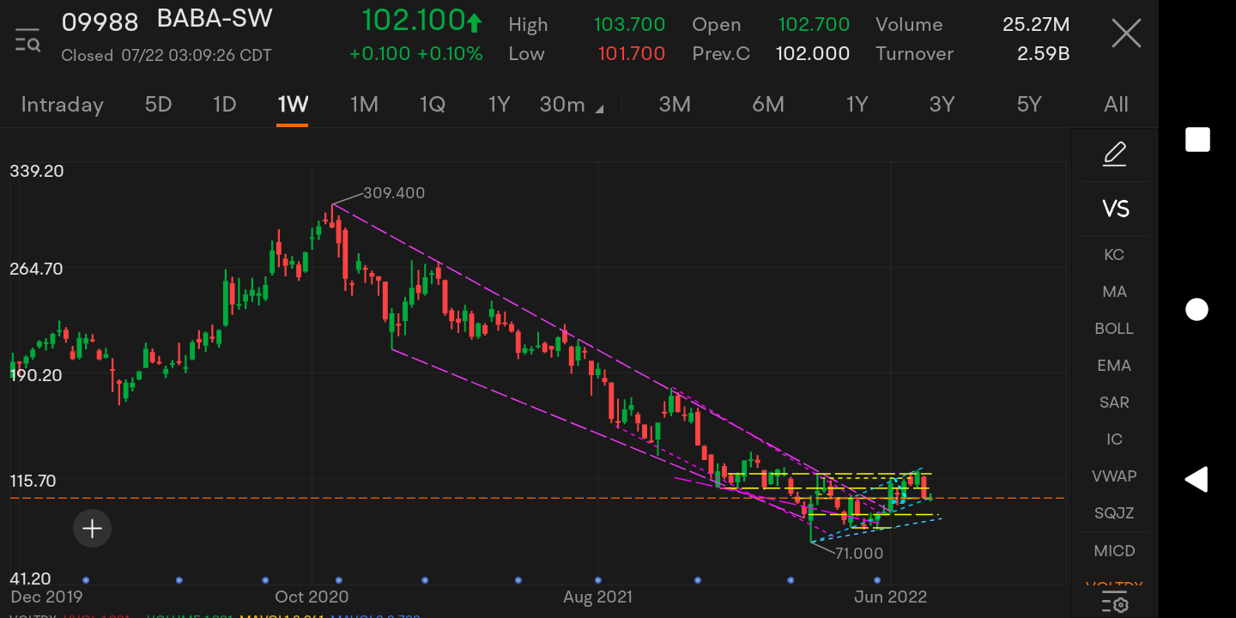Switch to the Intraday tab
Screen dimensions: 1236x618
point(62,105)
